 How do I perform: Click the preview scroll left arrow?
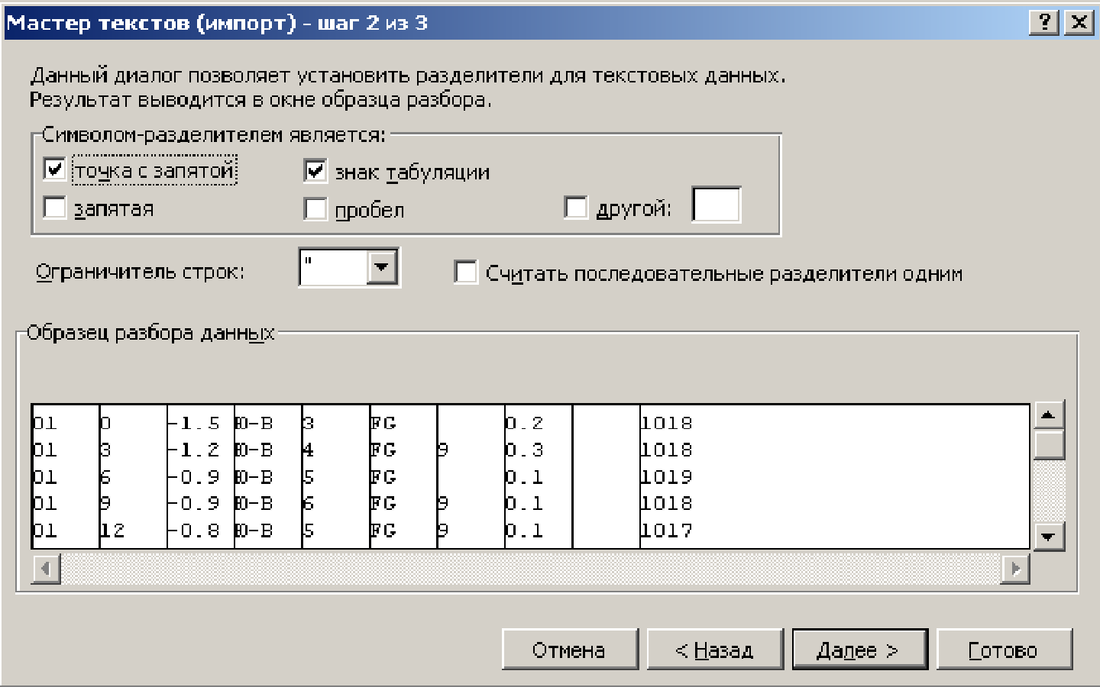(x=47, y=569)
